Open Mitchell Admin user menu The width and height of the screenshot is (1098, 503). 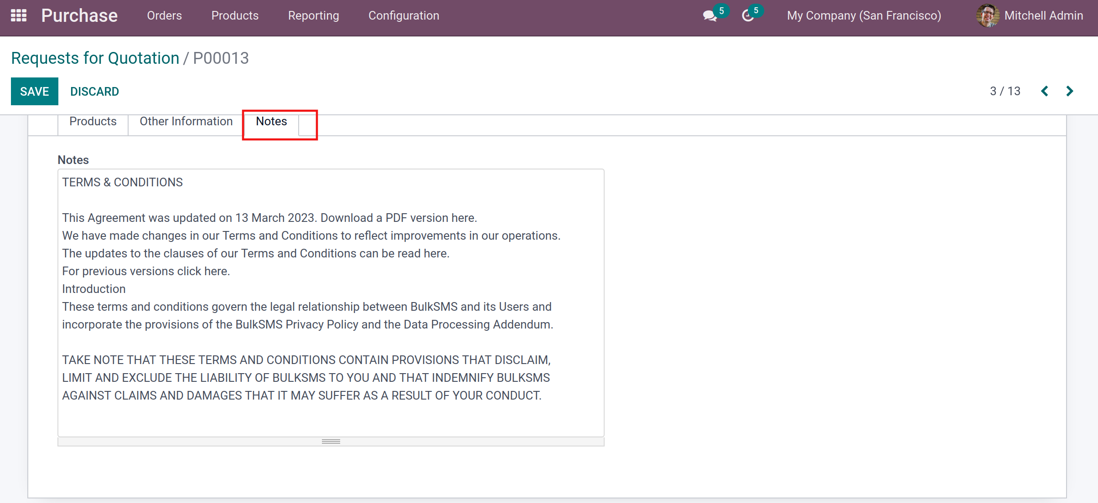(1043, 15)
